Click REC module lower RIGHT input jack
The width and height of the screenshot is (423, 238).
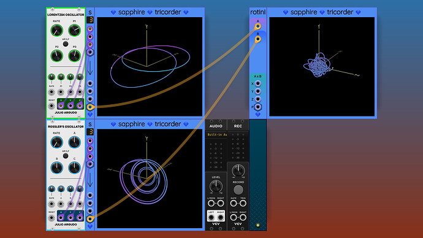click(243, 218)
